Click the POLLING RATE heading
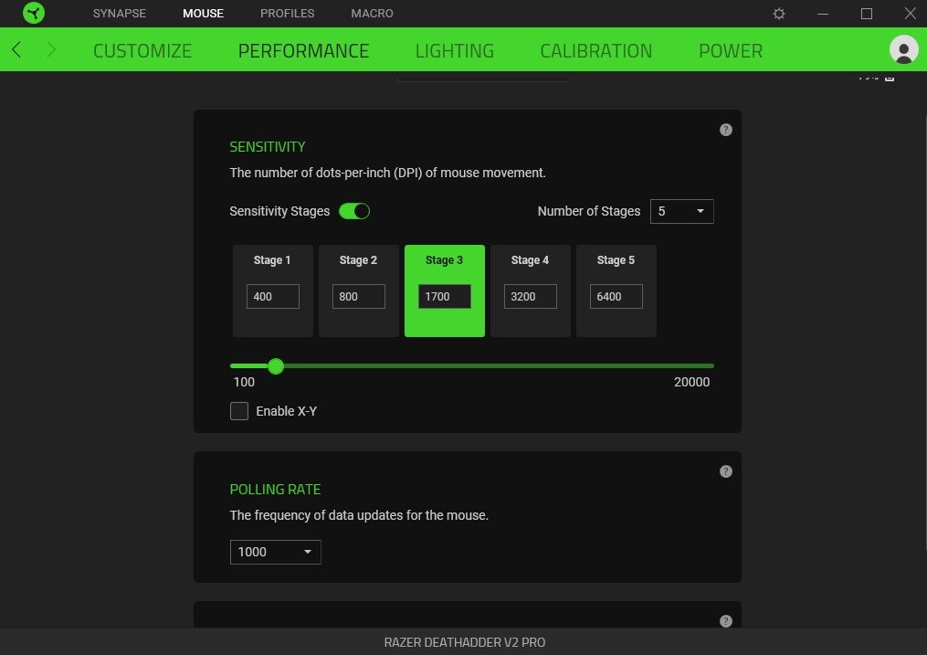The width and height of the screenshot is (927, 655). point(275,490)
